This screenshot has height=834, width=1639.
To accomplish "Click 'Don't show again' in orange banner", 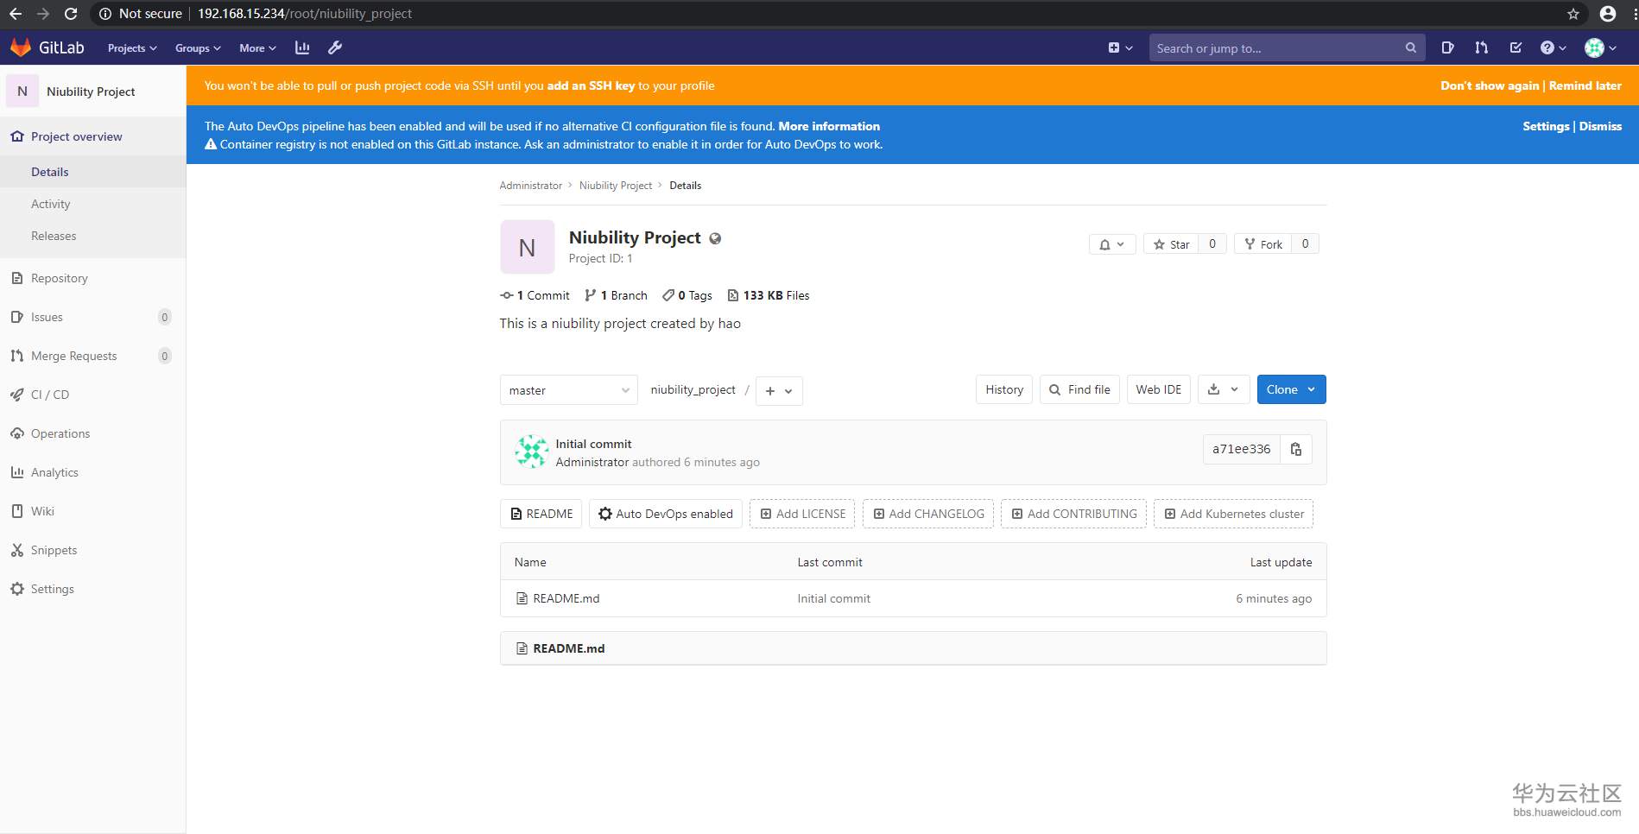I will click(x=1490, y=85).
